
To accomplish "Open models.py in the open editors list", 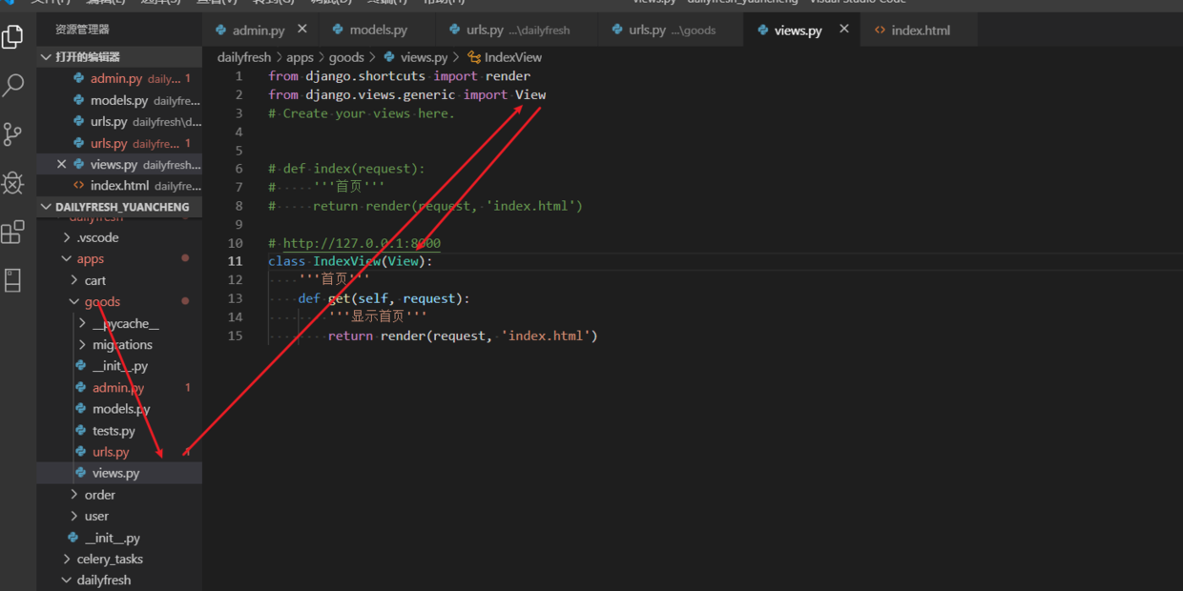I will coord(119,100).
